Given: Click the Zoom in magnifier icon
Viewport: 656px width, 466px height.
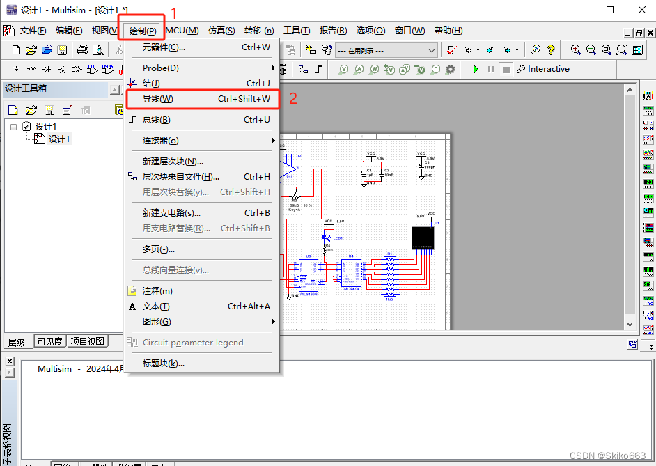Looking at the screenshot, I should tap(576, 49).
